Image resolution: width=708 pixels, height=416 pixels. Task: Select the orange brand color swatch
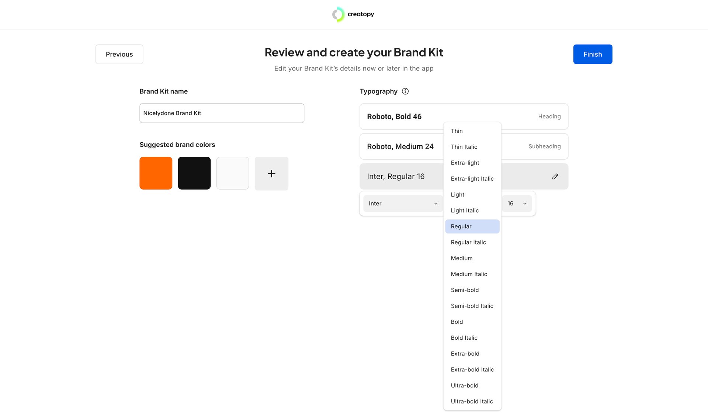click(156, 173)
